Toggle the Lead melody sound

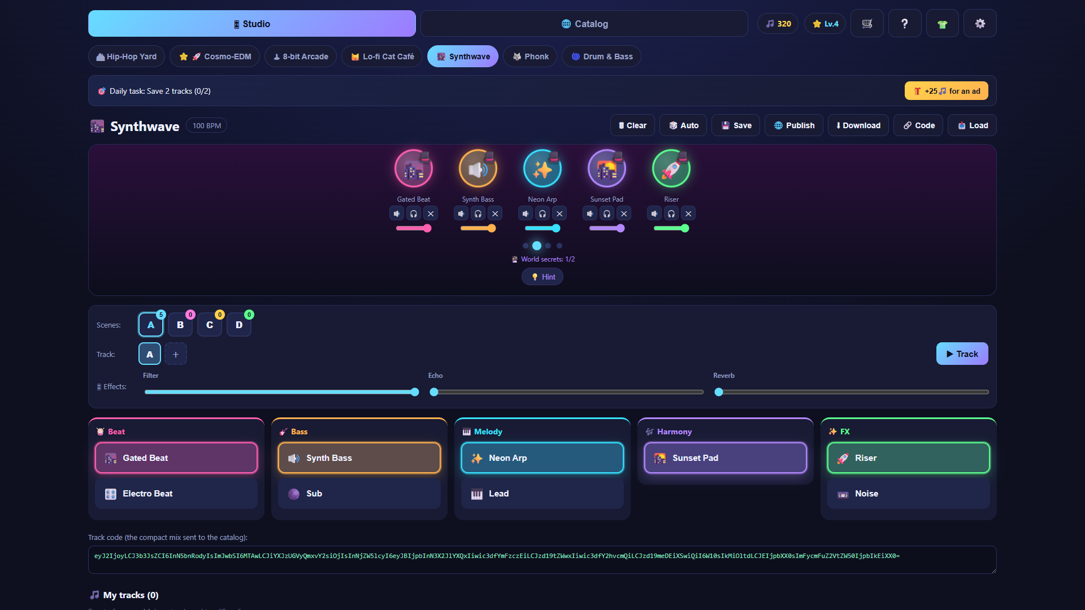542,494
